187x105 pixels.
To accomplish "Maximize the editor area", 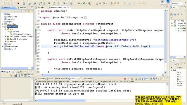I will point(167,7).
